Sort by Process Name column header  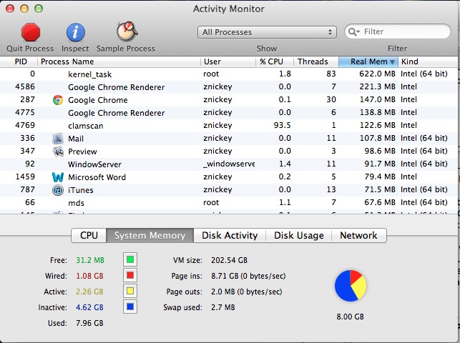point(119,61)
